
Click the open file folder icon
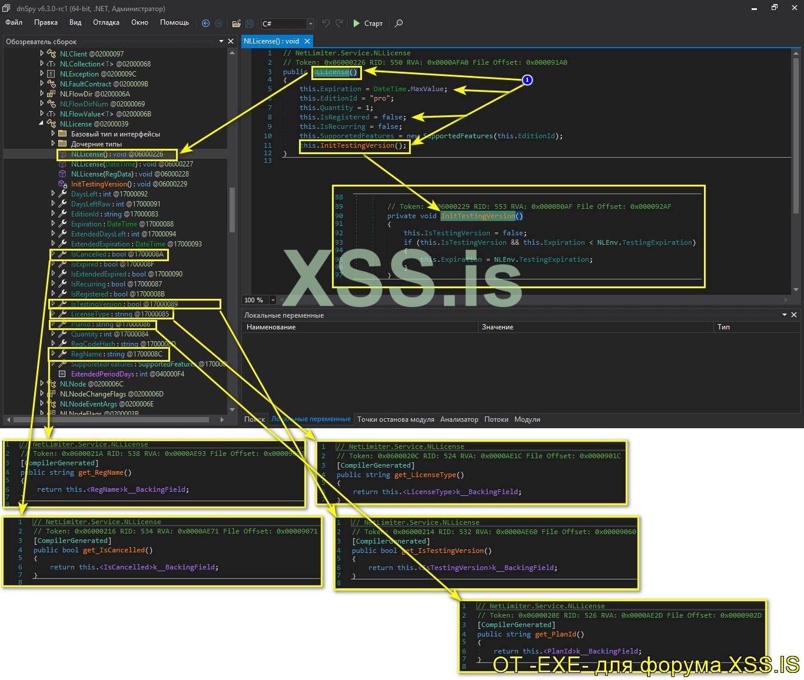[236, 24]
